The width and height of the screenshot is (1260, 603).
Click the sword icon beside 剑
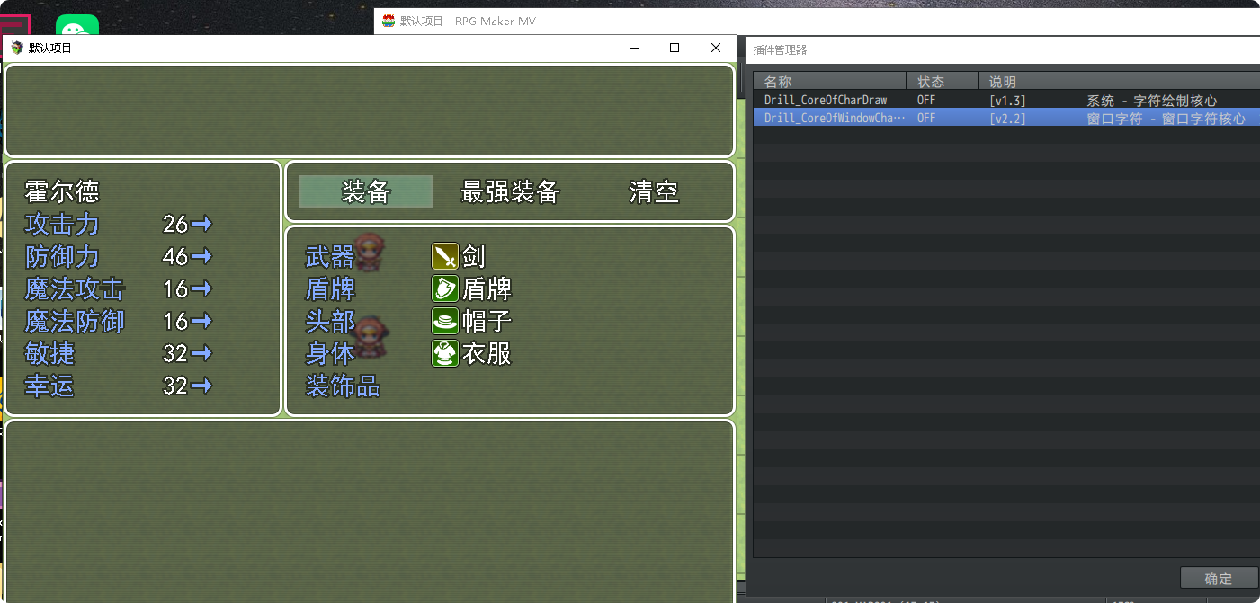[445, 257]
